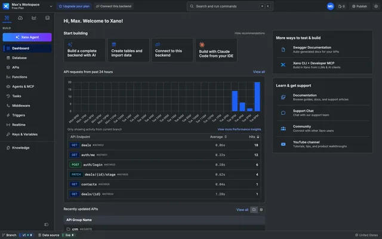The width and height of the screenshot is (382, 239).
Task: Open Triggers in the sidebar
Action: [27, 115]
